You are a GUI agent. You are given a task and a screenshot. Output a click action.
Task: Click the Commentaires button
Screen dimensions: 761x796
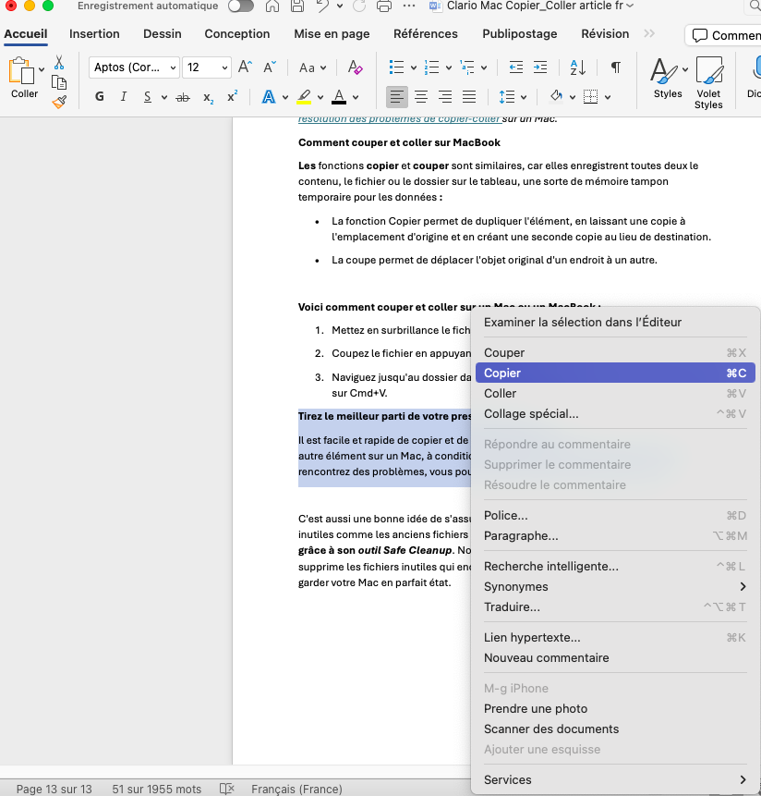(x=725, y=35)
